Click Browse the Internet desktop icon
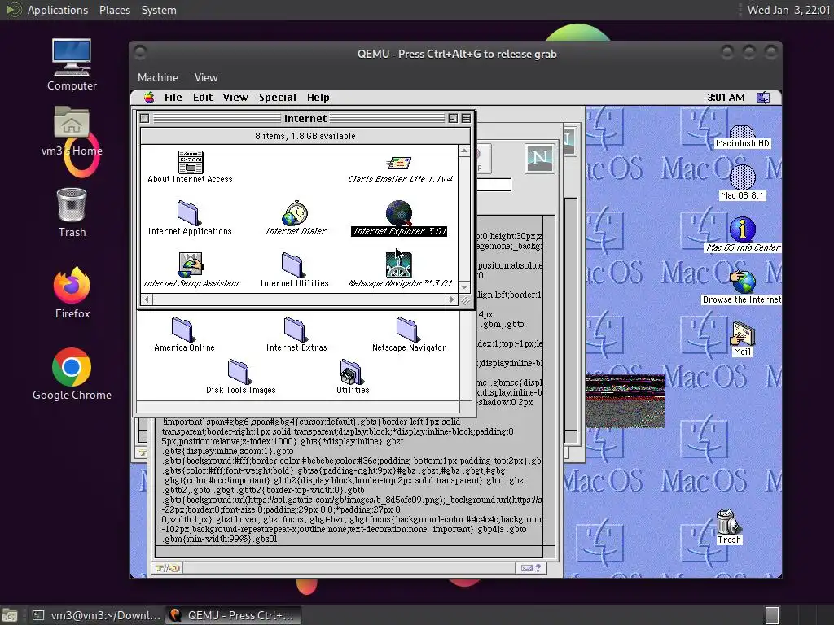 pos(743,281)
